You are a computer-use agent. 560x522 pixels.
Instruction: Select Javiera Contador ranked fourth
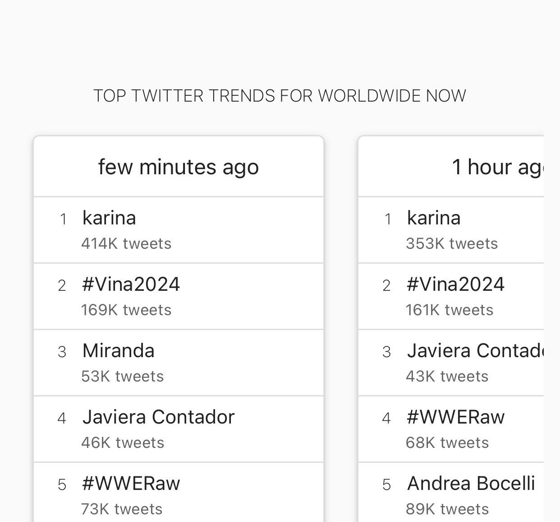click(x=158, y=417)
